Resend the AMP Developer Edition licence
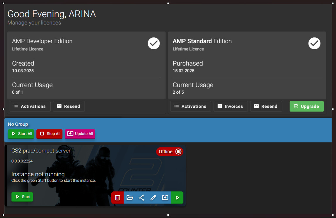Image resolution: width=336 pixels, height=218 pixels. click(69, 106)
